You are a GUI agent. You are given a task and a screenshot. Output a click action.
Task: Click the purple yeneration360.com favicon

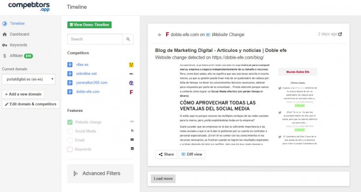(131, 83)
